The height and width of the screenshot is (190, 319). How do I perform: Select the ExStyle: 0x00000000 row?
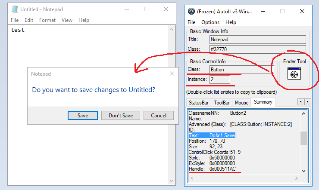(x=212, y=163)
